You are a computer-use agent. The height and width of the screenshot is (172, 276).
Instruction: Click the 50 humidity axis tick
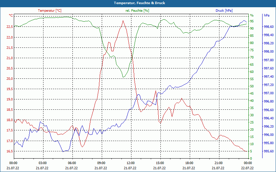[x=252, y=86]
